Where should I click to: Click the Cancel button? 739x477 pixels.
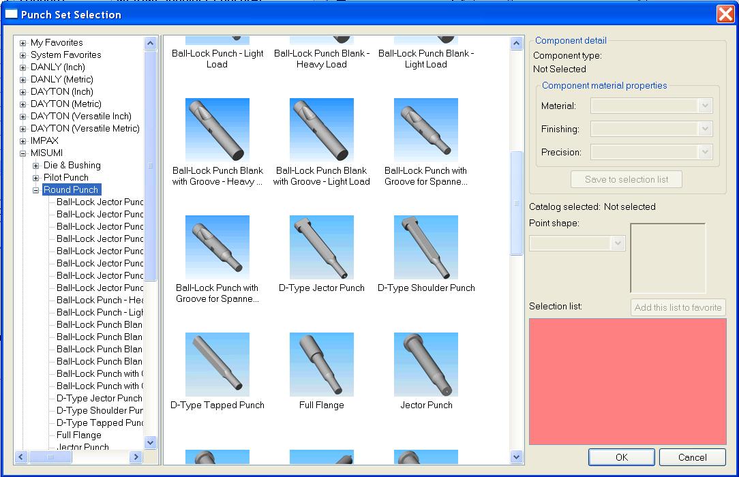(692, 457)
